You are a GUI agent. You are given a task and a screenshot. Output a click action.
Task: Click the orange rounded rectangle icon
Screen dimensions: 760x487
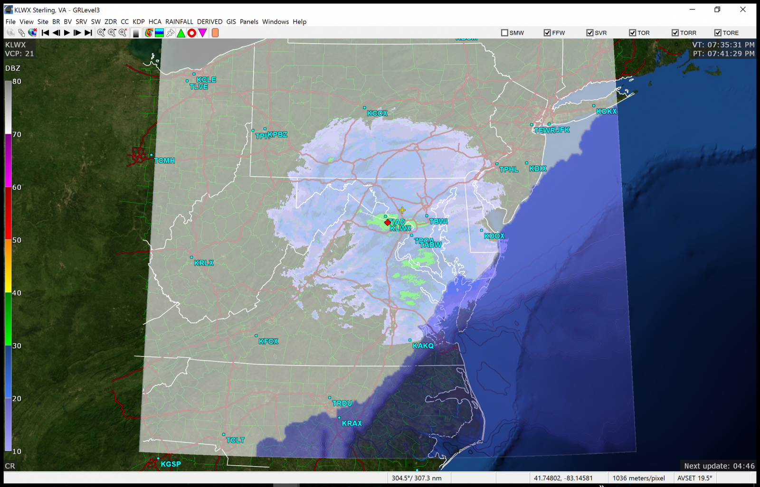215,33
